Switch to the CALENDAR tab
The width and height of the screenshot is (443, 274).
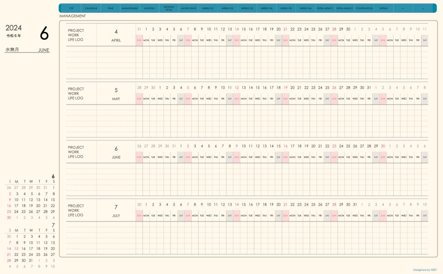[x=91, y=8]
